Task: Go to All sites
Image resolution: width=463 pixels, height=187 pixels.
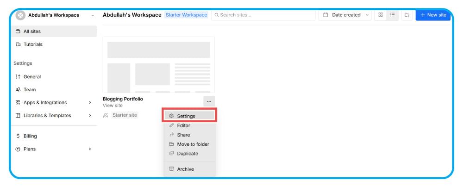Action: coord(55,31)
